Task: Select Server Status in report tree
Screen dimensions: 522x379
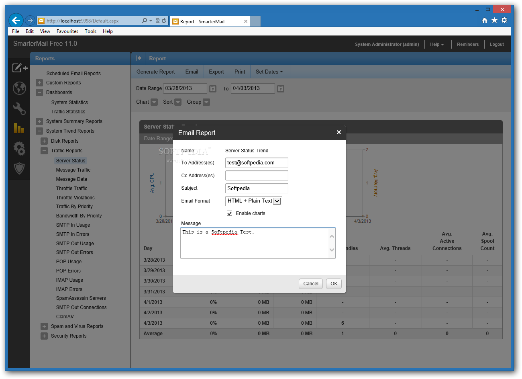Action: [71, 161]
